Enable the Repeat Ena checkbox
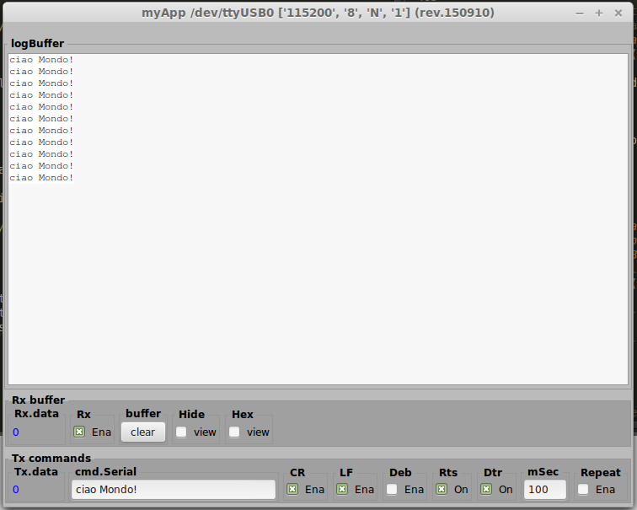 [x=583, y=489]
